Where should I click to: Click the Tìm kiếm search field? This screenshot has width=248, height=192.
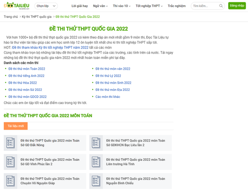[205, 6]
